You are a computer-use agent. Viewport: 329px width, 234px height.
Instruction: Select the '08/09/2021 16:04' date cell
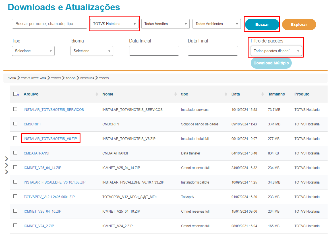click(244, 226)
